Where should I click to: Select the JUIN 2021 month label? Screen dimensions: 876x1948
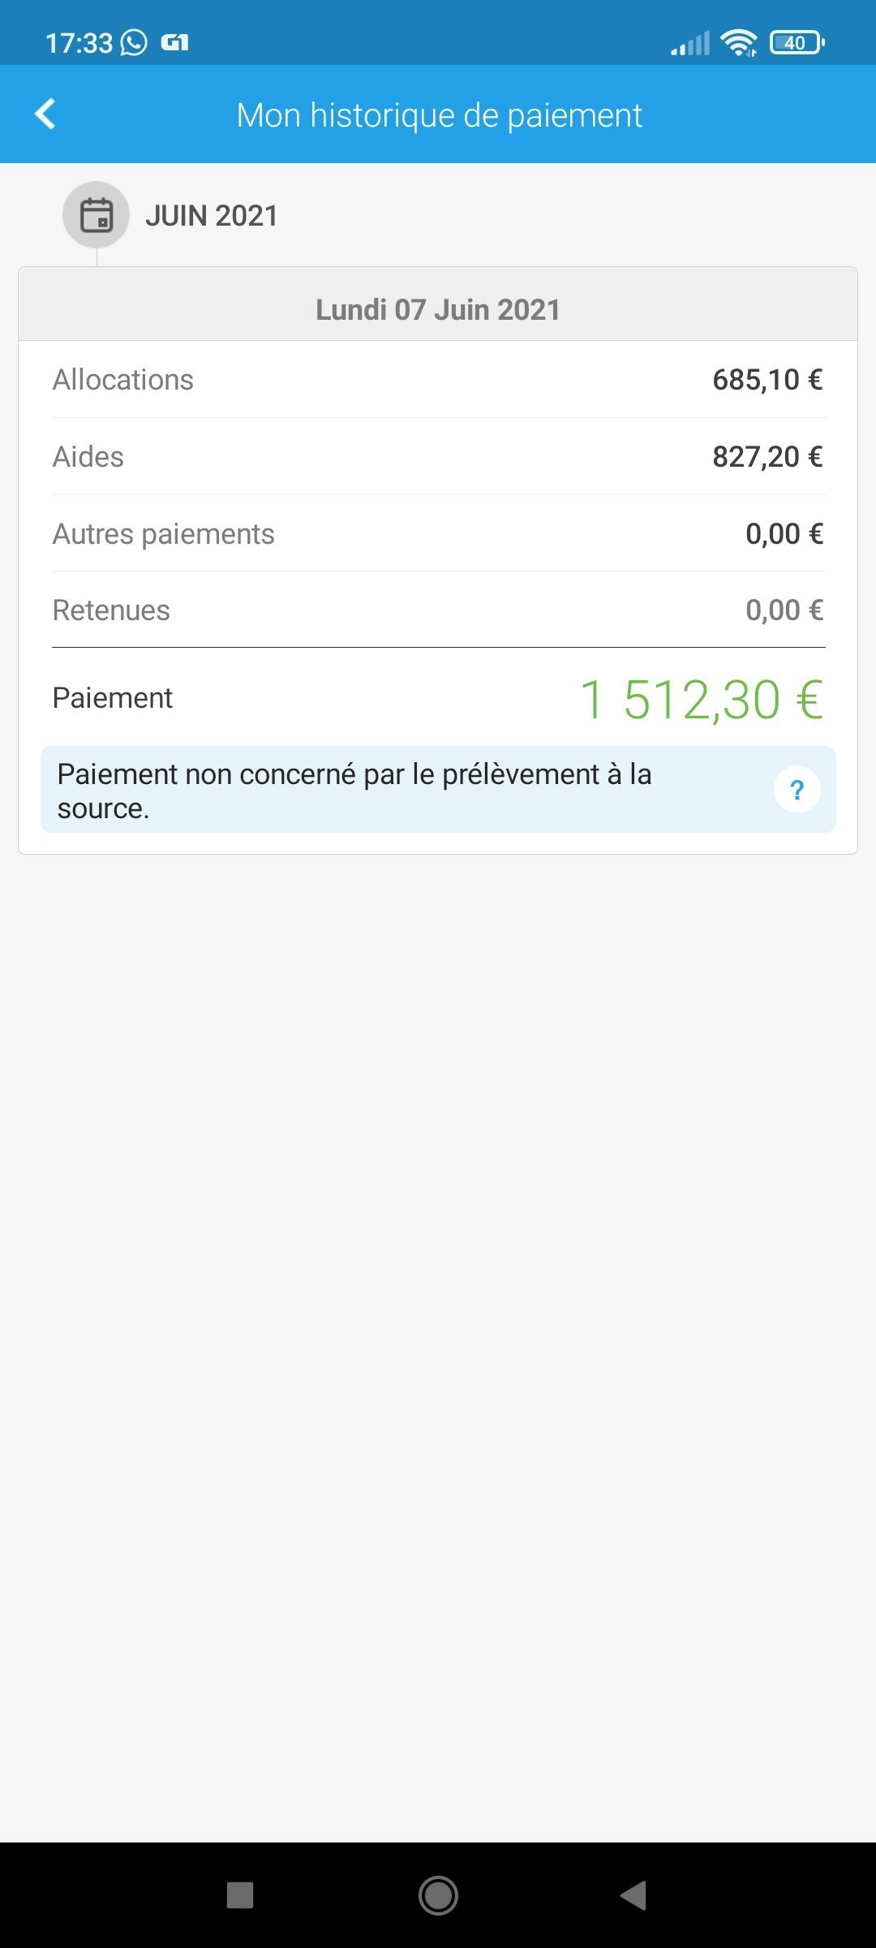[x=212, y=216]
